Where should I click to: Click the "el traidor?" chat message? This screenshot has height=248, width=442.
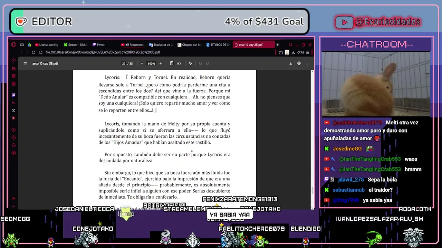(x=381, y=190)
